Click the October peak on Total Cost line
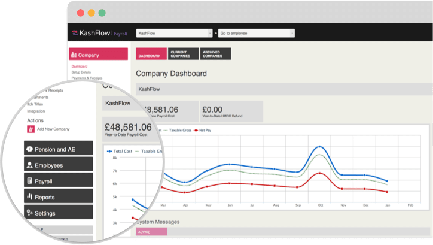The height and width of the screenshot is (245, 433). click(321, 146)
